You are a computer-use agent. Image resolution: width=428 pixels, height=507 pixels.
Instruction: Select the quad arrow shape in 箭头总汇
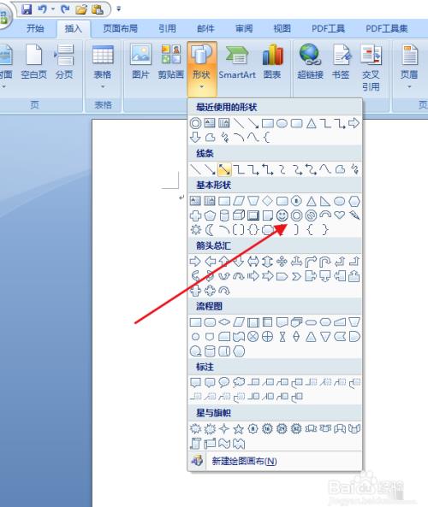pyautogui.click(x=282, y=262)
